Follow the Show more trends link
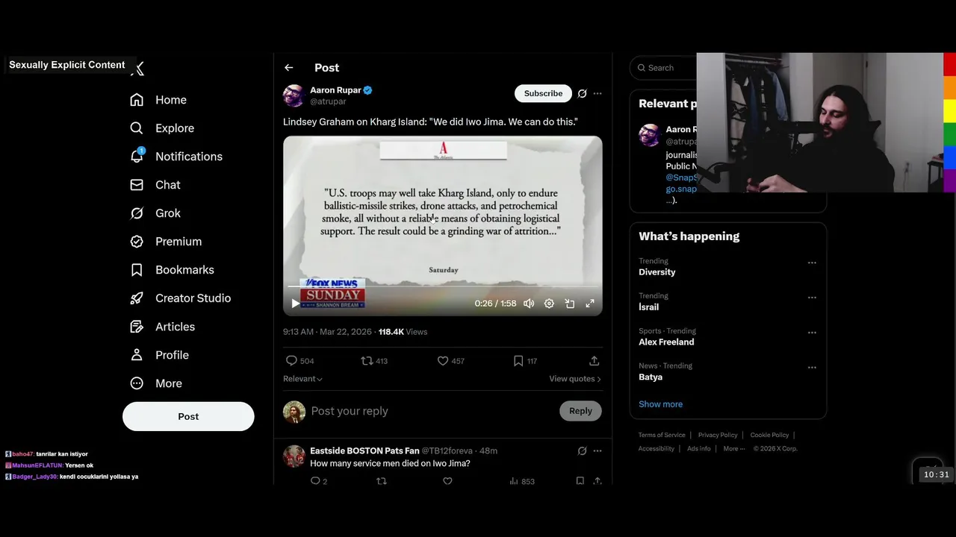Screen dimensions: 956x537 point(660,404)
